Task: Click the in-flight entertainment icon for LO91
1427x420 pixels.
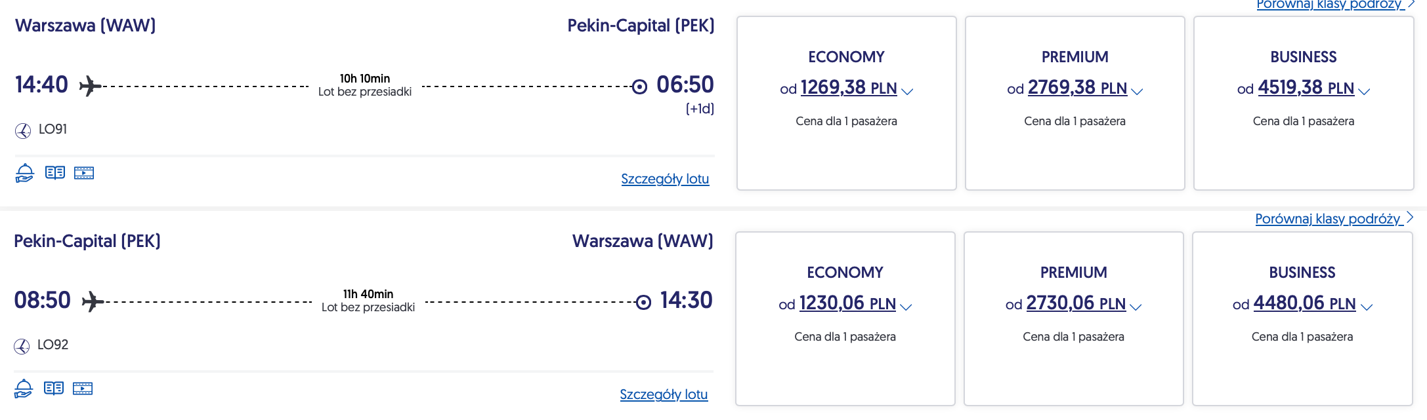Action: click(84, 173)
